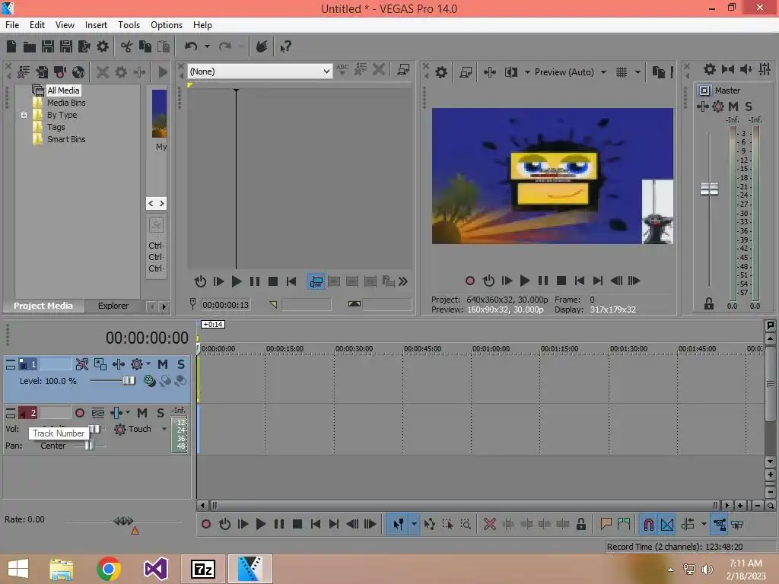Click the track 1 Level slider
Image resolution: width=779 pixels, height=584 pixels.
click(x=129, y=380)
